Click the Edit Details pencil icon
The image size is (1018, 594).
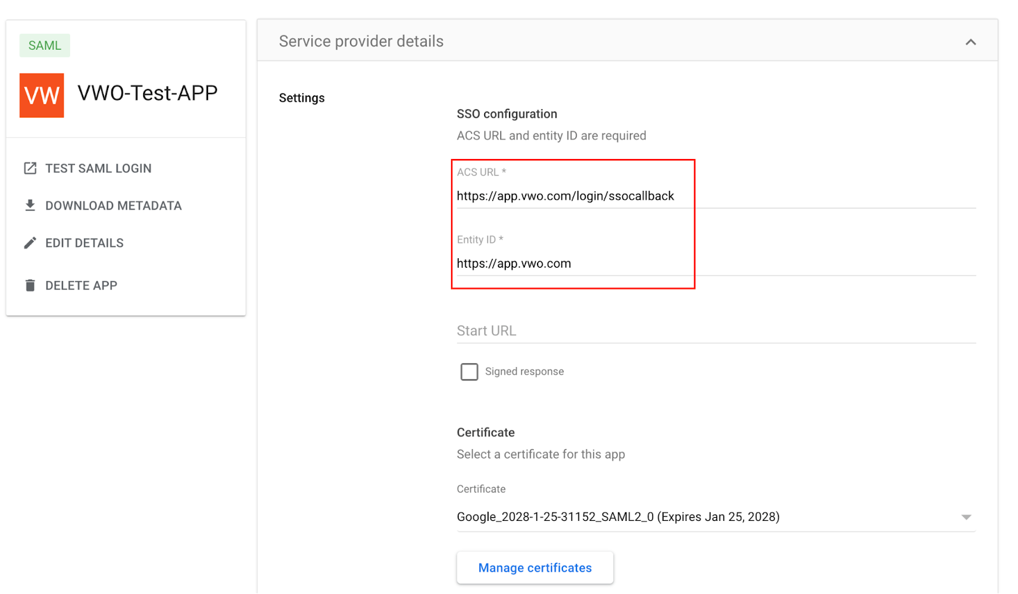[30, 243]
